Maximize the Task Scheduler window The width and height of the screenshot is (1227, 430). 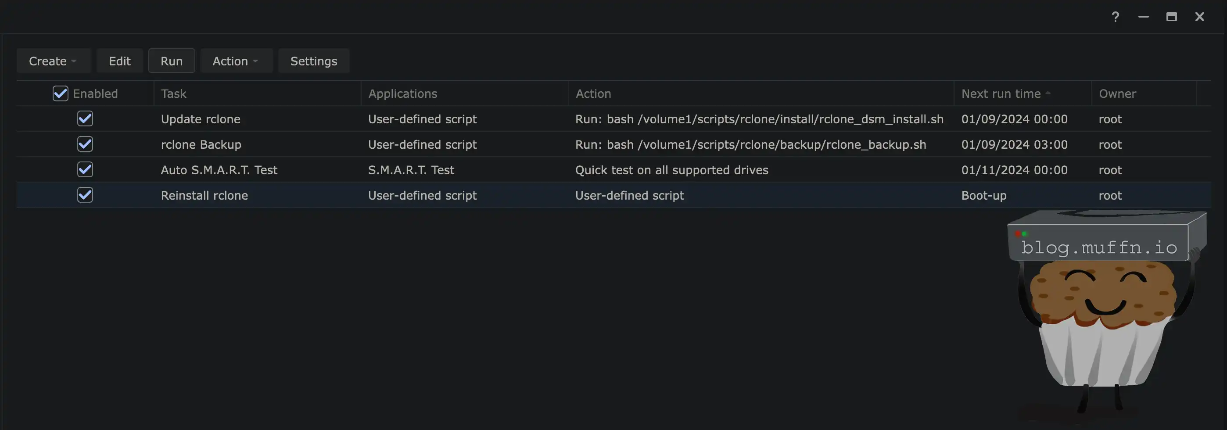(x=1171, y=17)
